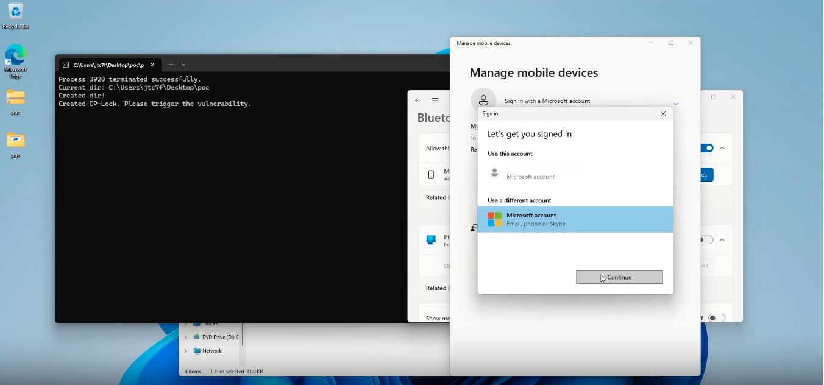
Task: Toggle the Show me switch at bottom
Action: 717,318
